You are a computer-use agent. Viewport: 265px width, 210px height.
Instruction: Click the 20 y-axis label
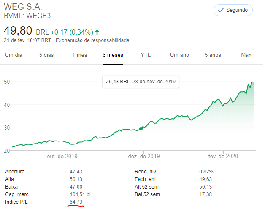point(7,151)
